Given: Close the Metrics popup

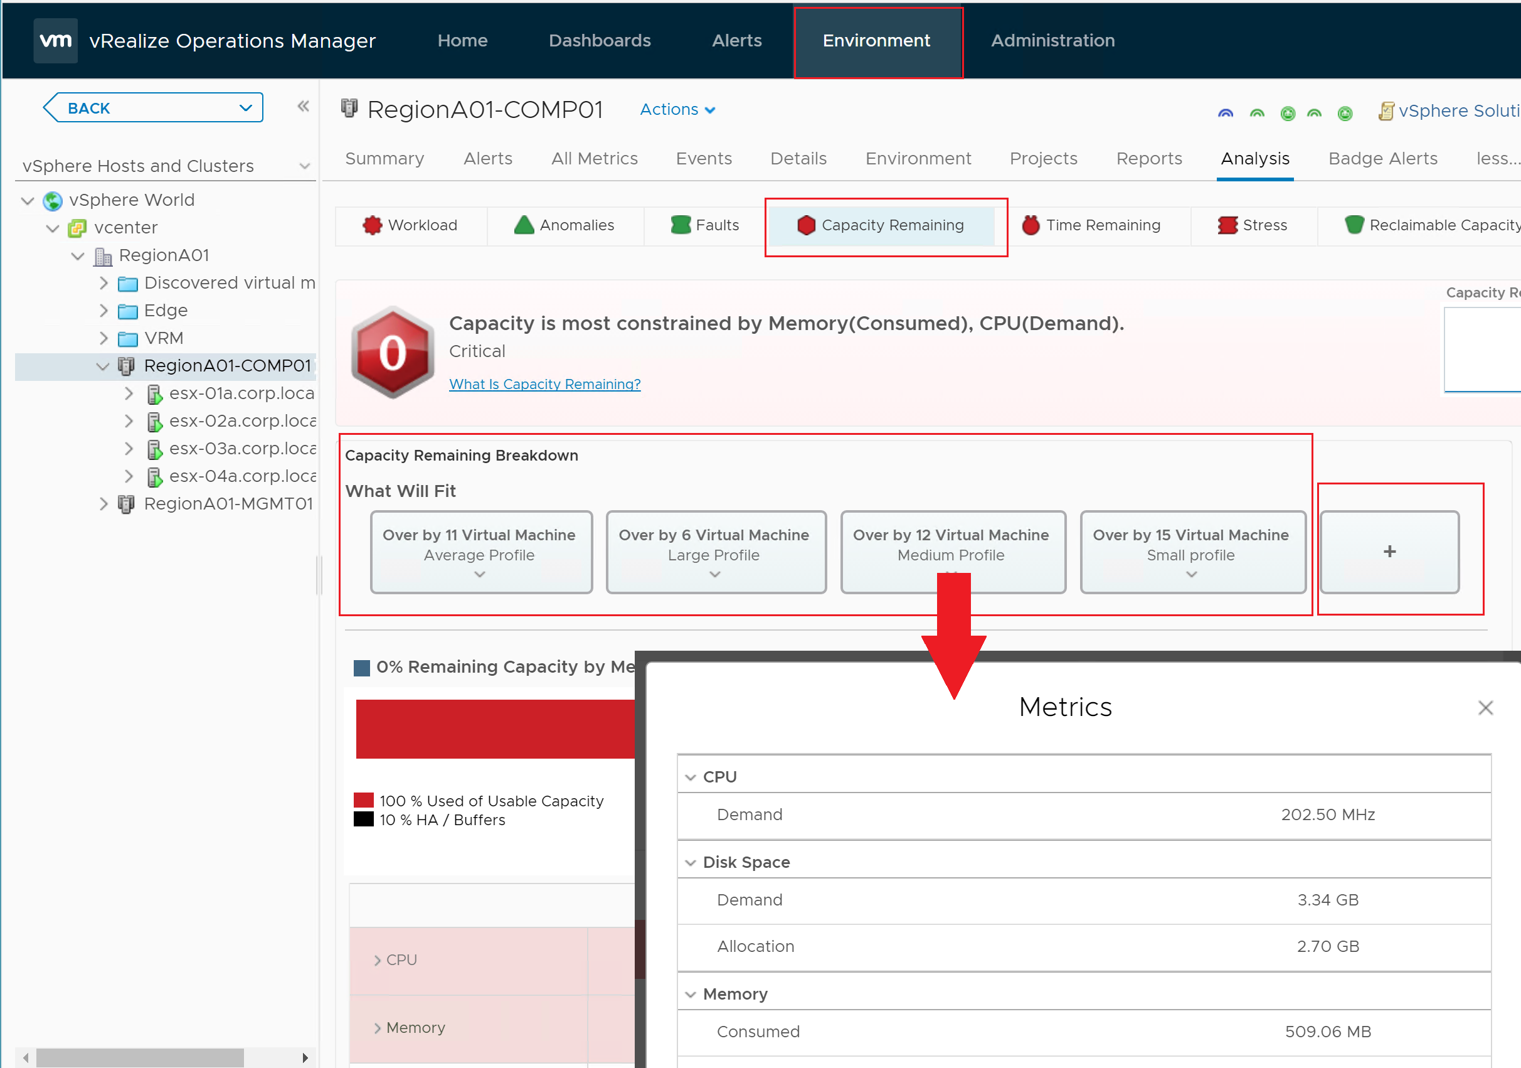Looking at the screenshot, I should (x=1485, y=708).
